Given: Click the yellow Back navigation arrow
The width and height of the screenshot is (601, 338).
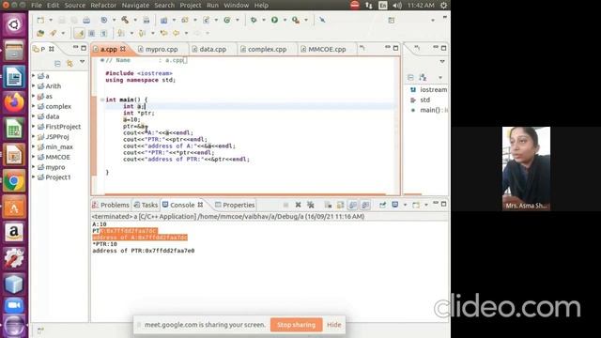Looking at the screenshot, I should 177,34.
